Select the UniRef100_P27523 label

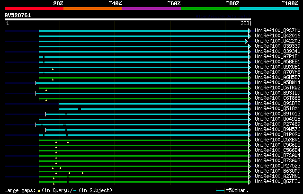coord(277,166)
